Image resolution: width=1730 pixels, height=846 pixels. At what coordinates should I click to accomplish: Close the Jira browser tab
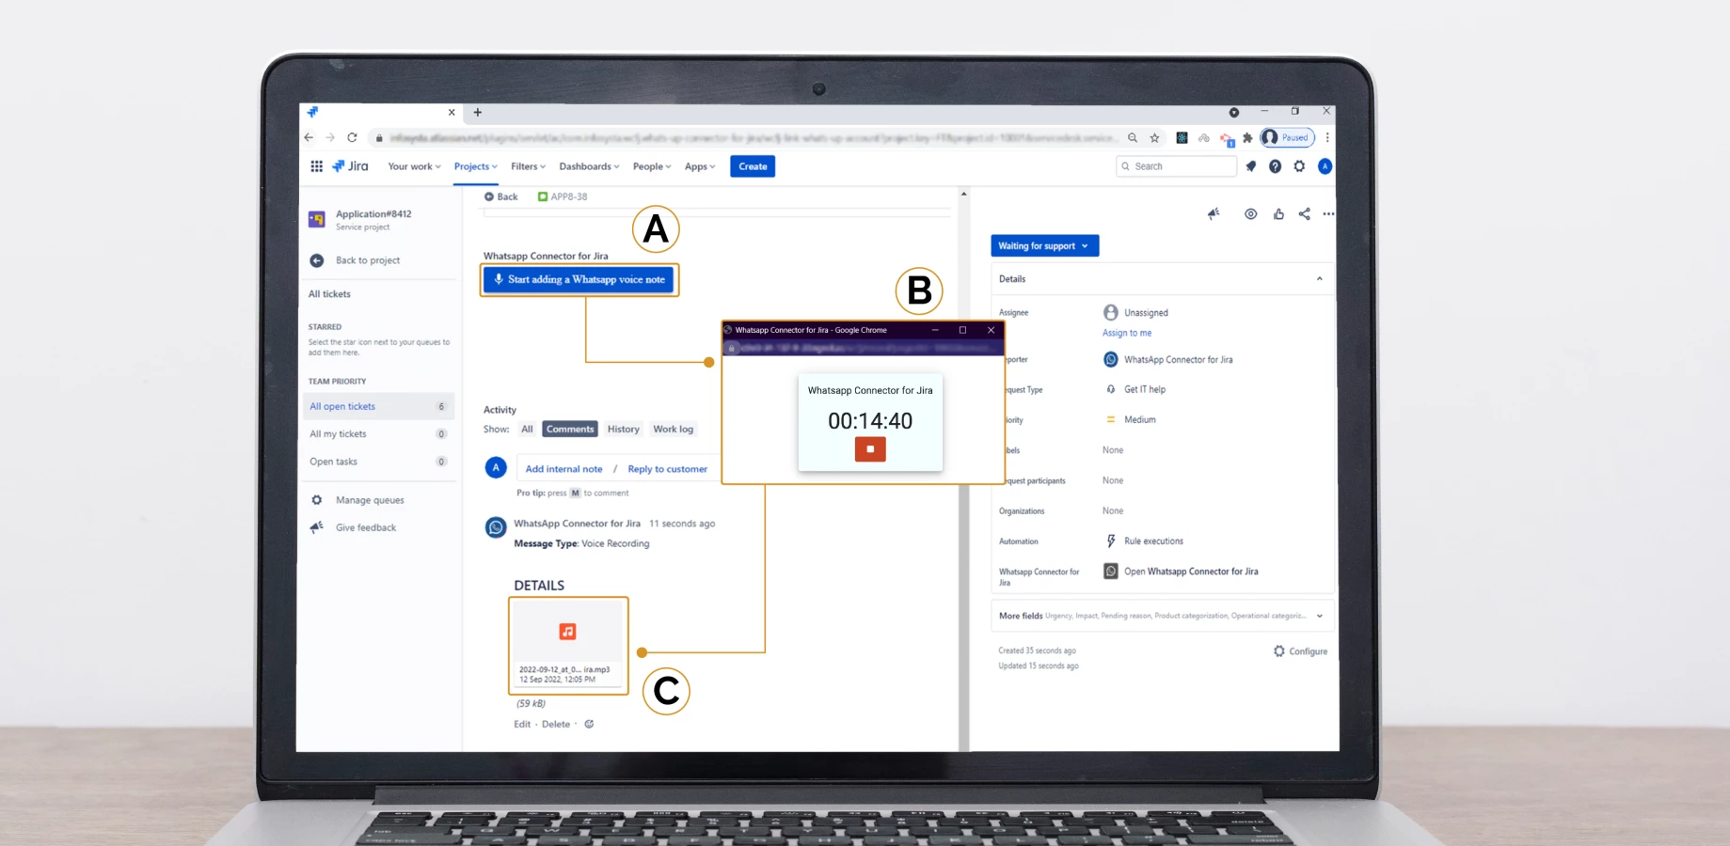(452, 112)
